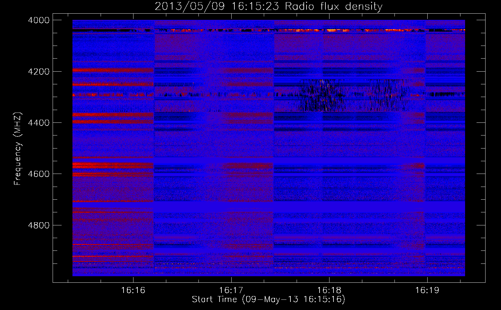501x310 pixels.
Task: Click the 'Frequency (MHZ)' axis title
Action: click(18, 149)
